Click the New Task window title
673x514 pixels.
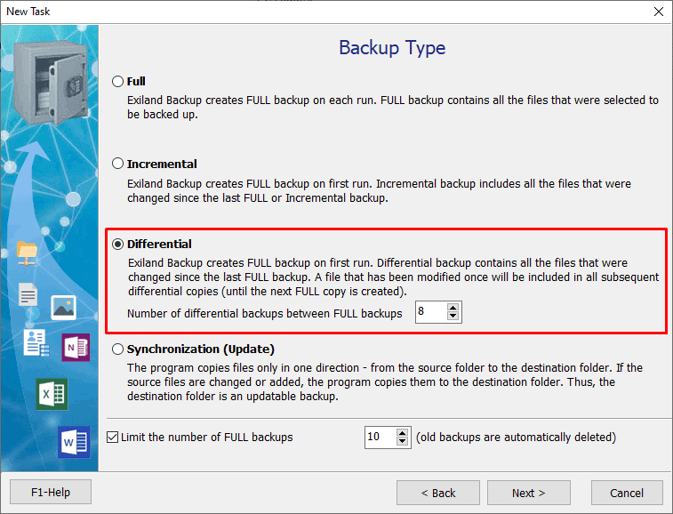click(28, 12)
